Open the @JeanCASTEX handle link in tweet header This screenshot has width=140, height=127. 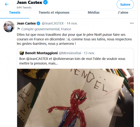pyautogui.click(x=53, y=23)
